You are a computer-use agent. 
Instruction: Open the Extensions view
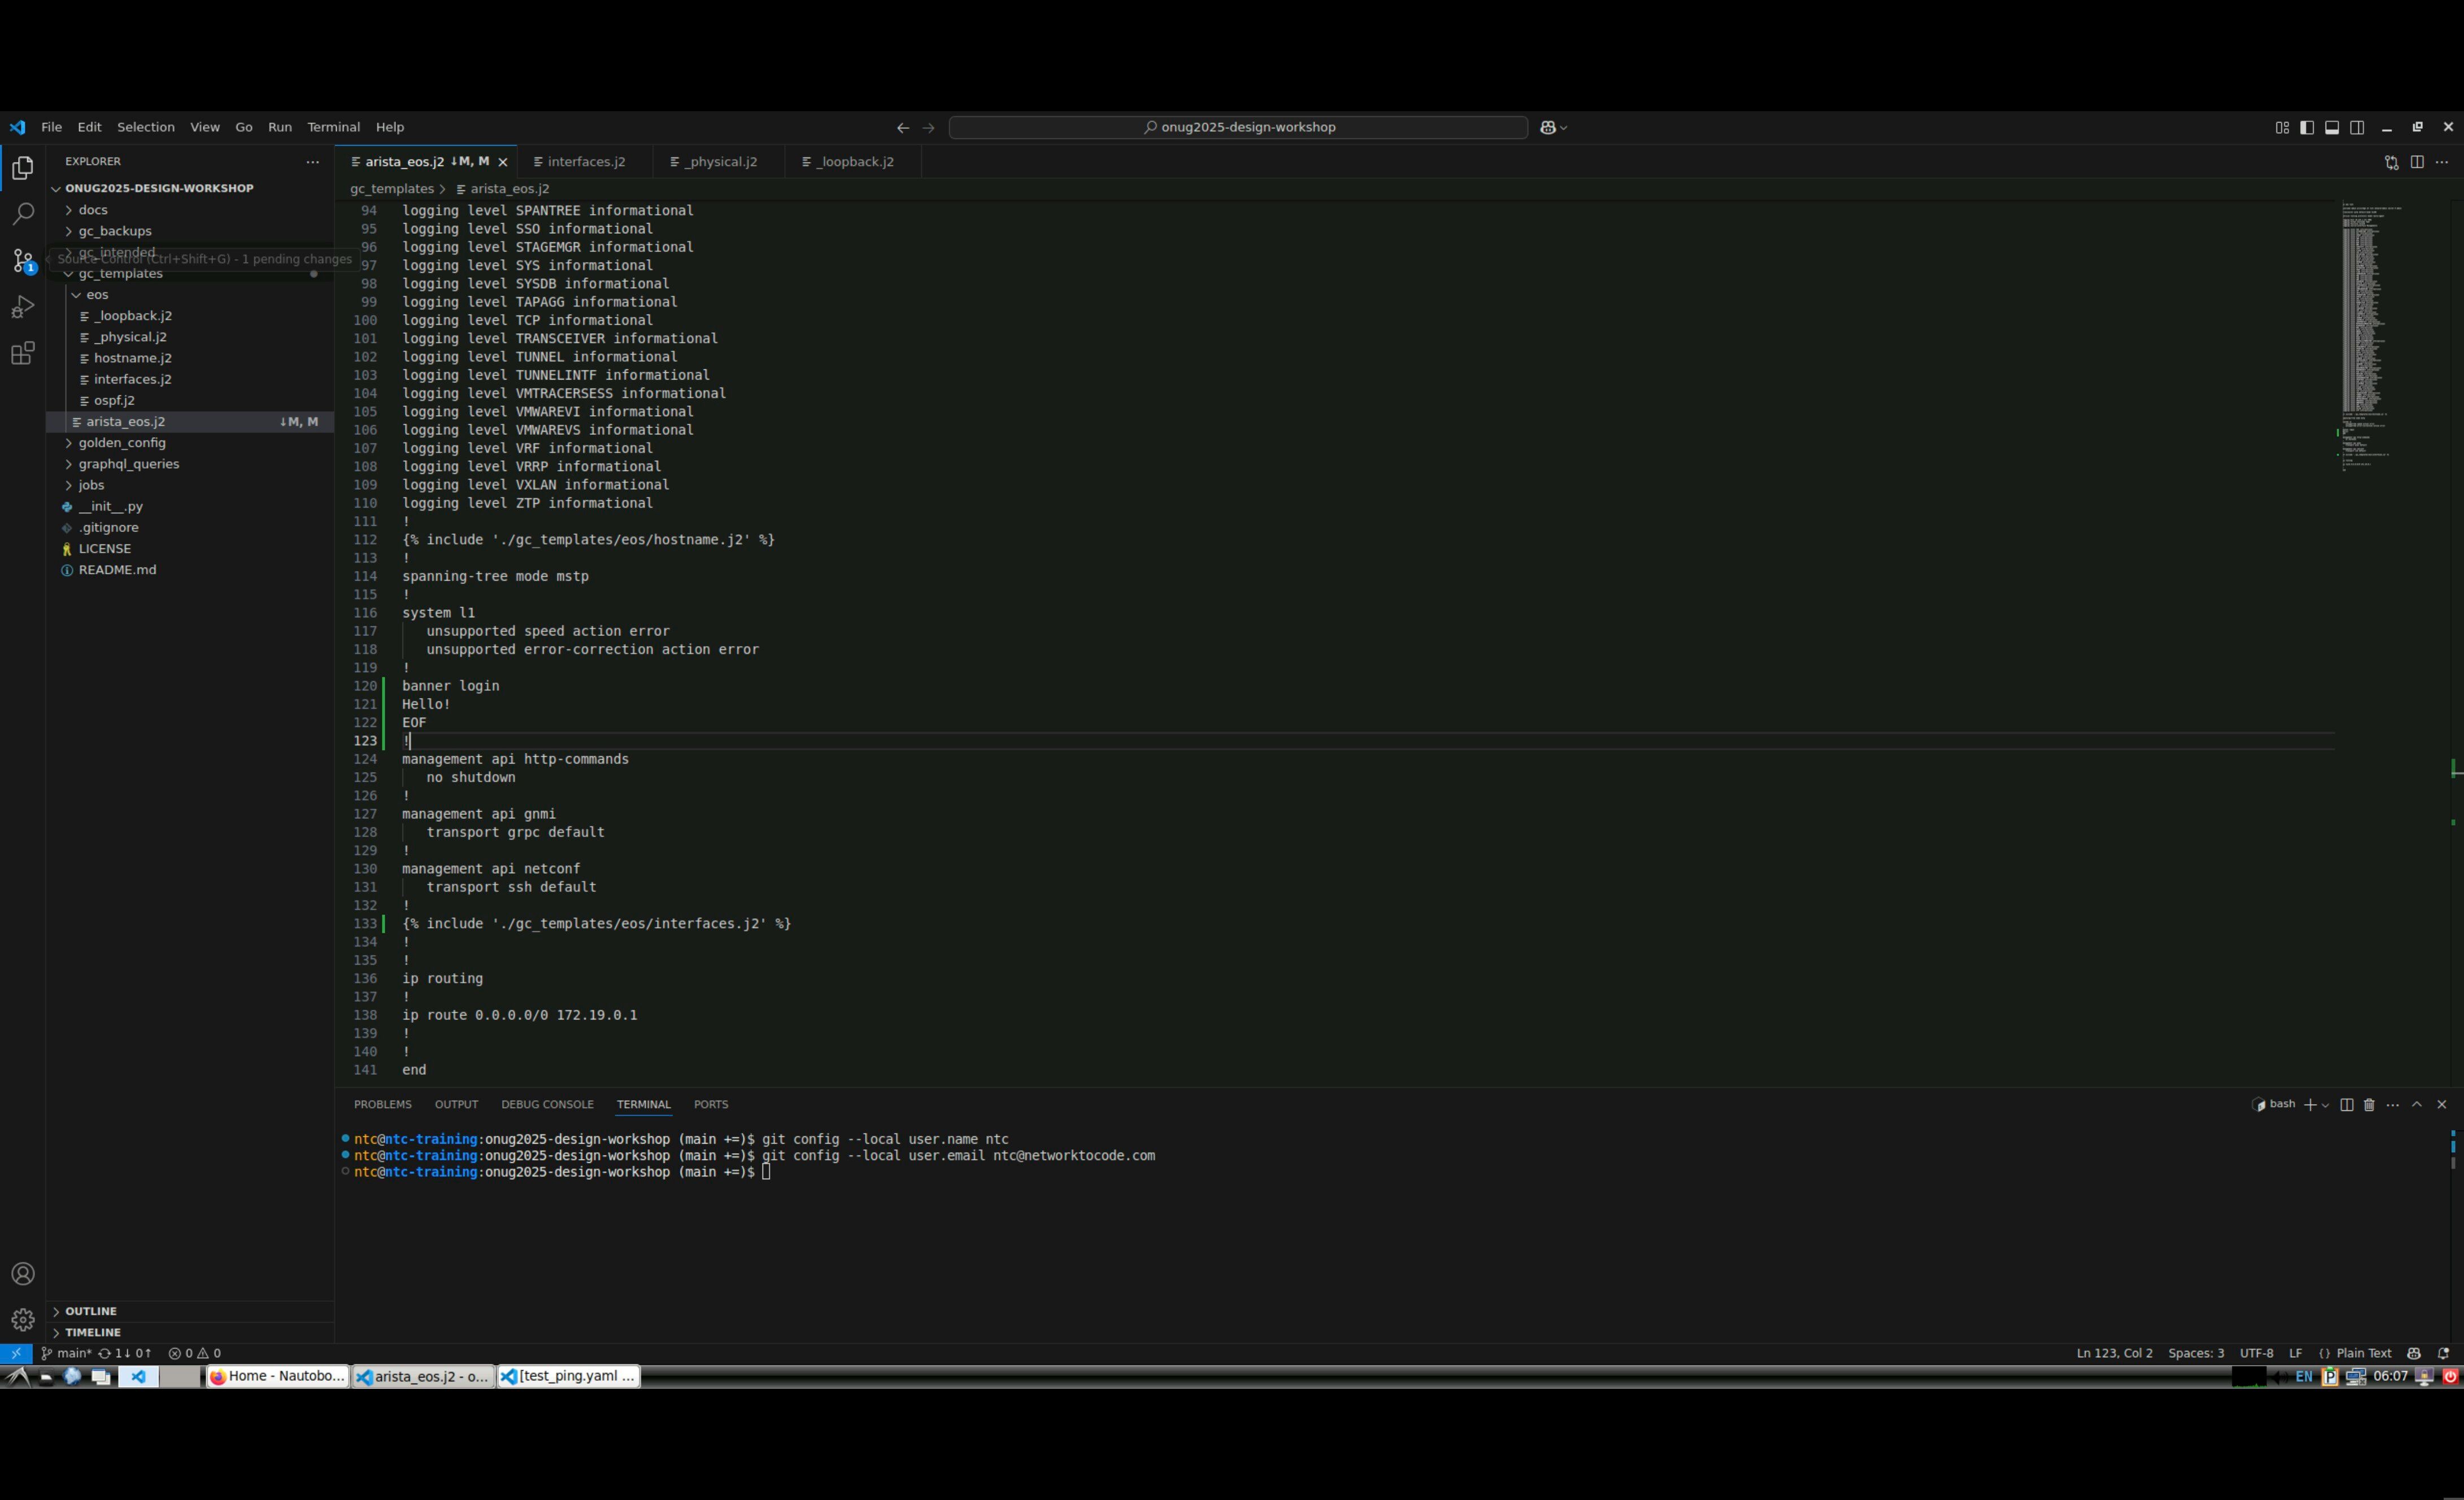click(x=23, y=353)
